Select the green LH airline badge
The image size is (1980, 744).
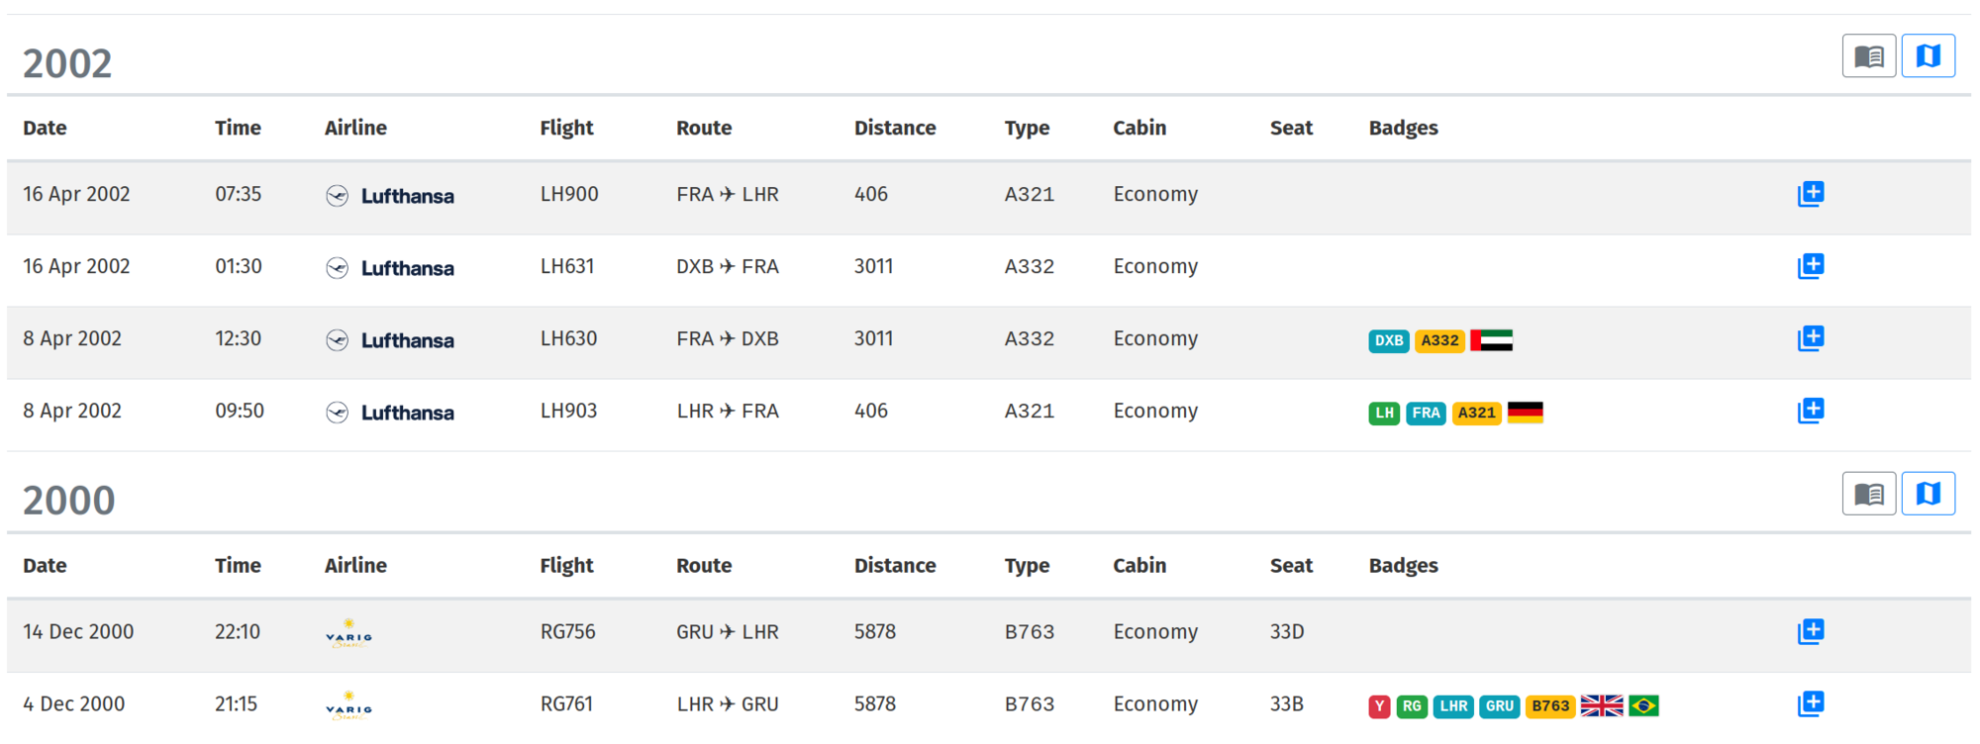point(1384,413)
